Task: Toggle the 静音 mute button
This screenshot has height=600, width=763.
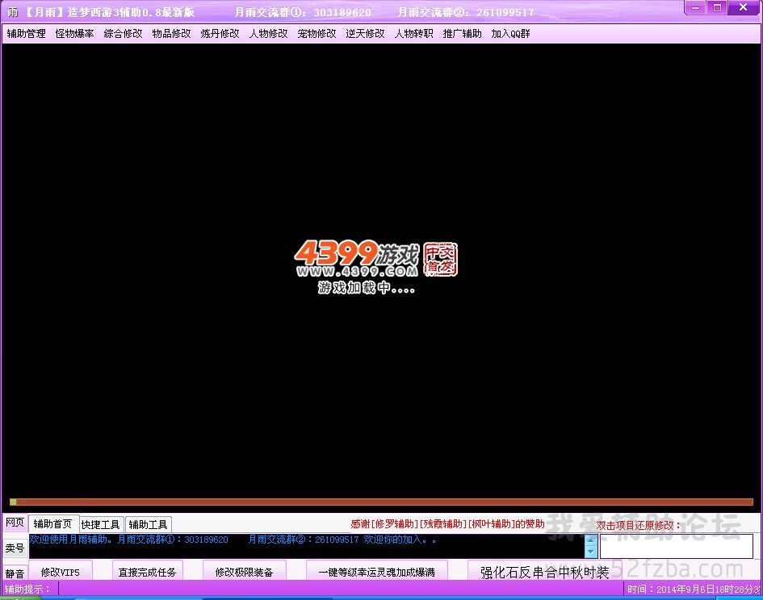Action: click(15, 573)
